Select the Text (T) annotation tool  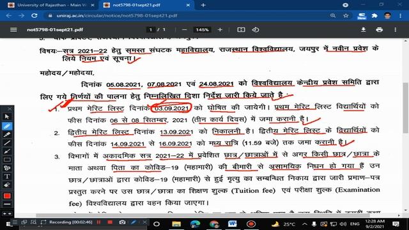point(7,176)
